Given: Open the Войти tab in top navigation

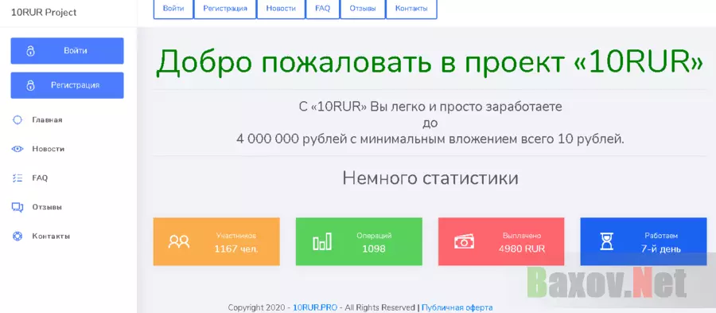Looking at the screenshot, I should (173, 9).
